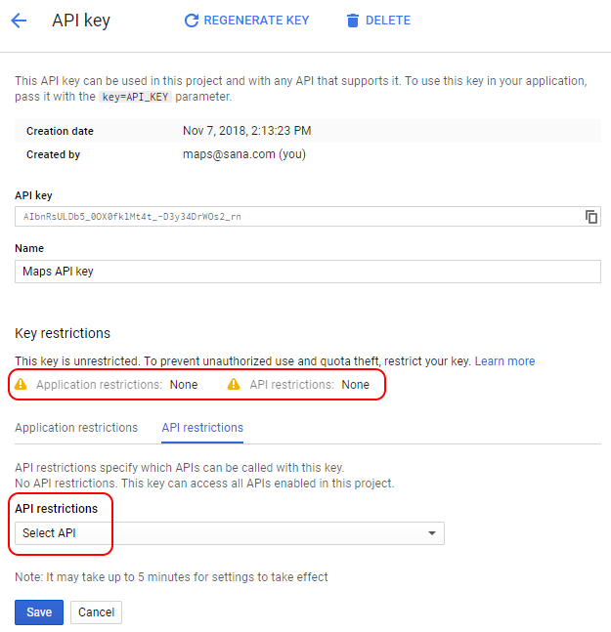The width and height of the screenshot is (611, 632).
Task: Cancel the API key changes
Action: point(96,611)
